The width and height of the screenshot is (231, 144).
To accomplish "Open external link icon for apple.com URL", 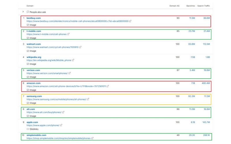I will coord(61,125).
